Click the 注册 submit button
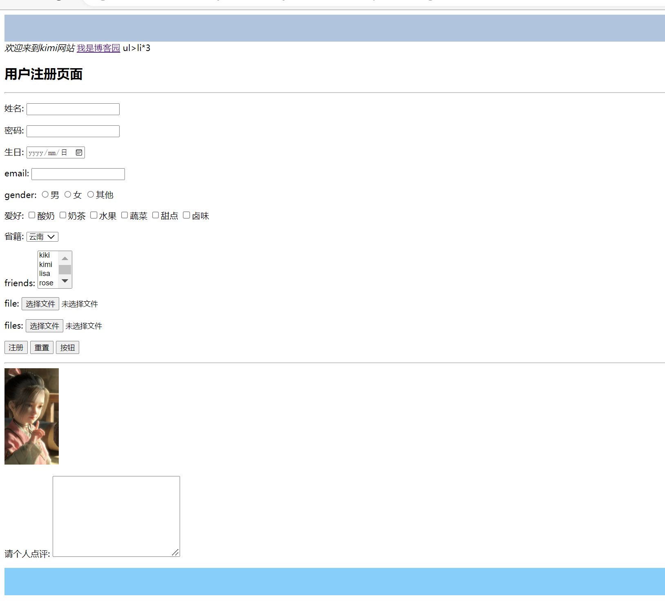Viewport: 665px width, 614px height. [16, 347]
